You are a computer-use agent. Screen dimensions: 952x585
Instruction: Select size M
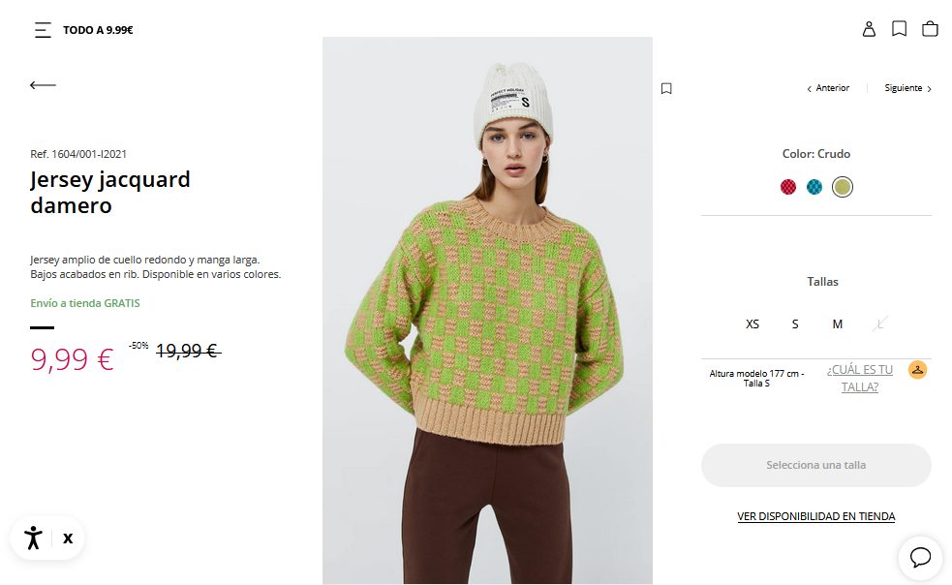tap(838, 324)
